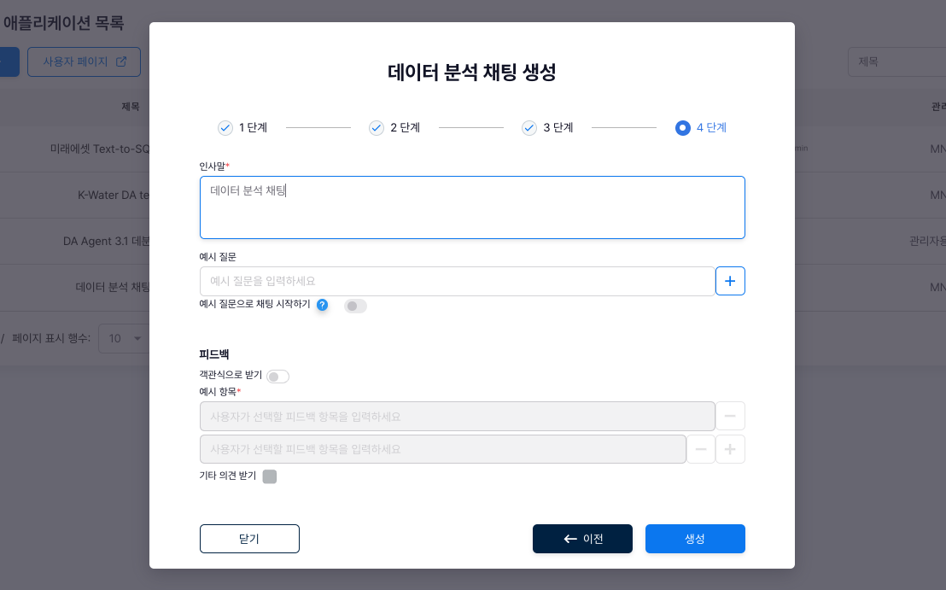The width and height of the screenshot is (946, 590).
Task: Focus the 인사말 greeting text area
Action: (x=472, y=207)
